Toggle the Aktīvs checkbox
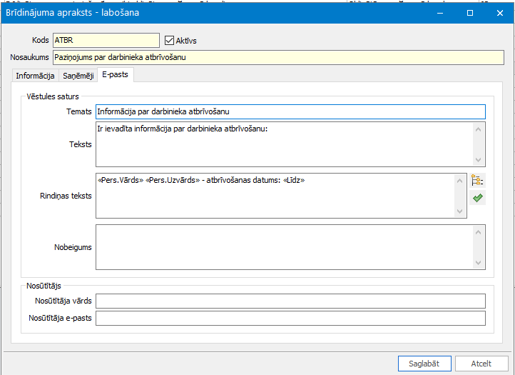The height and width of the screenshot is (375, 515). pos(170,41)
